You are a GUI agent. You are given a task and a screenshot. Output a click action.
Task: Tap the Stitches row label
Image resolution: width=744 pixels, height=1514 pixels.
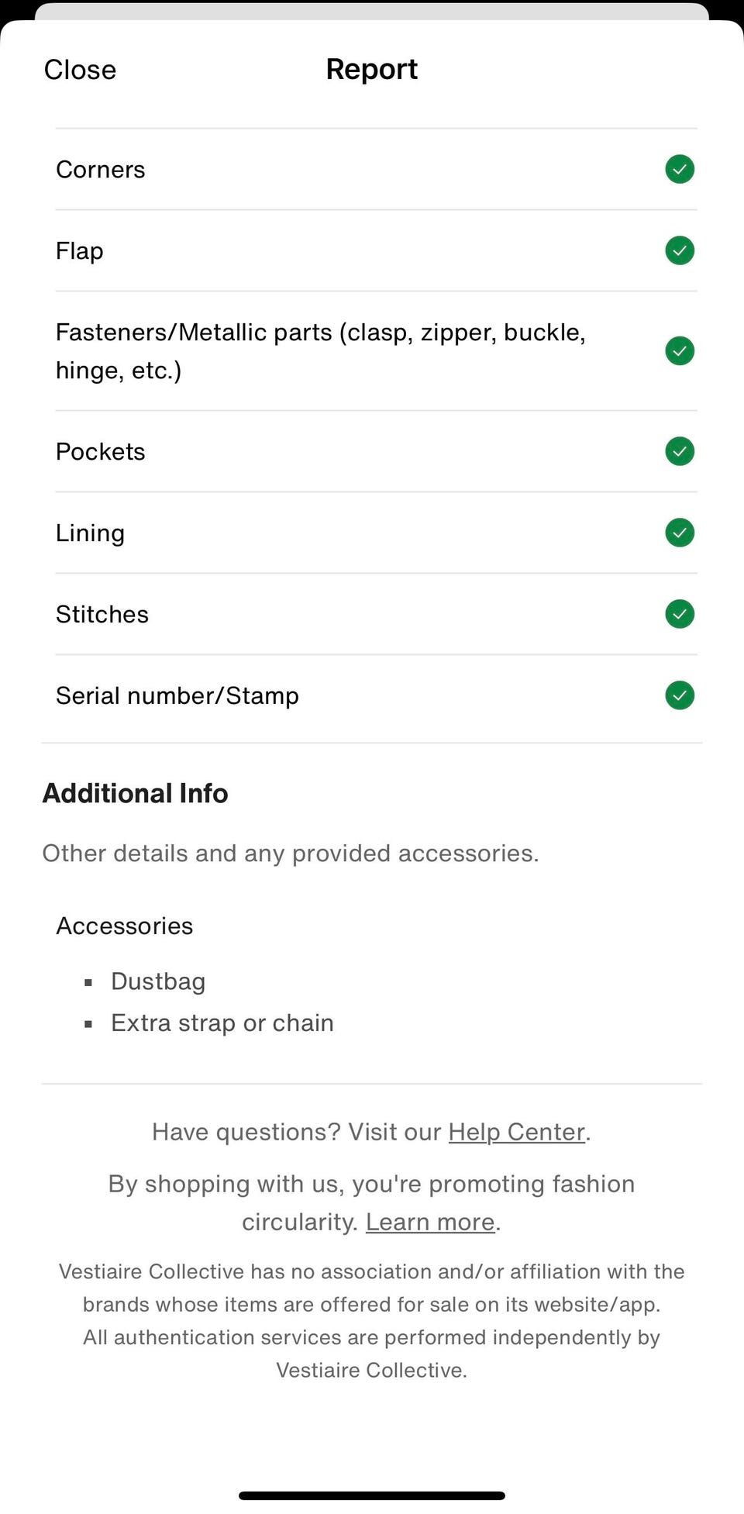(x=102, y=615)
